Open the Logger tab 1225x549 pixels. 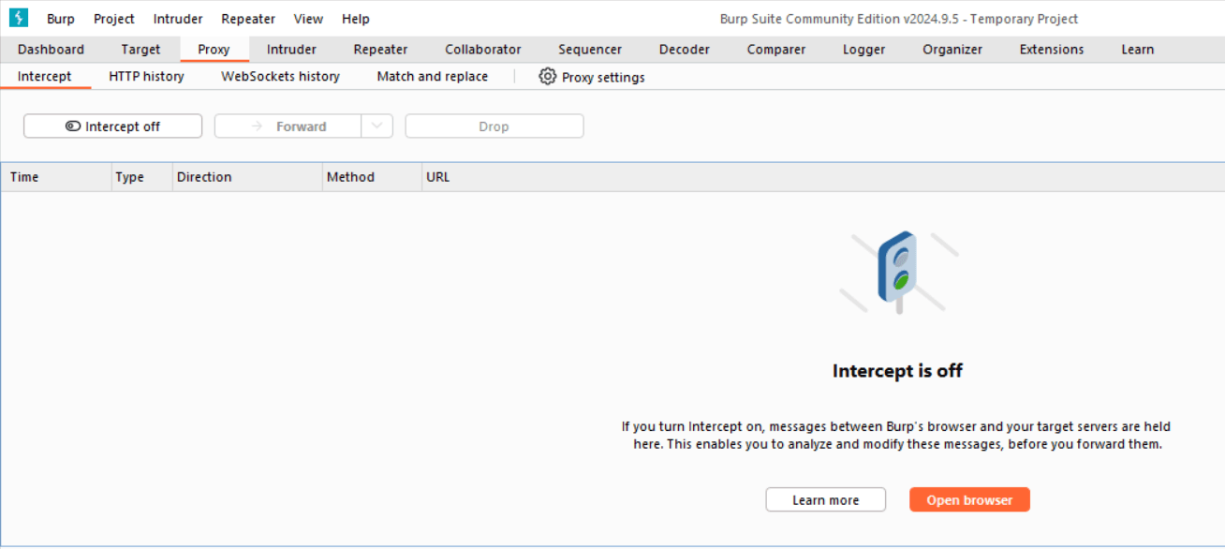(863, 50)
